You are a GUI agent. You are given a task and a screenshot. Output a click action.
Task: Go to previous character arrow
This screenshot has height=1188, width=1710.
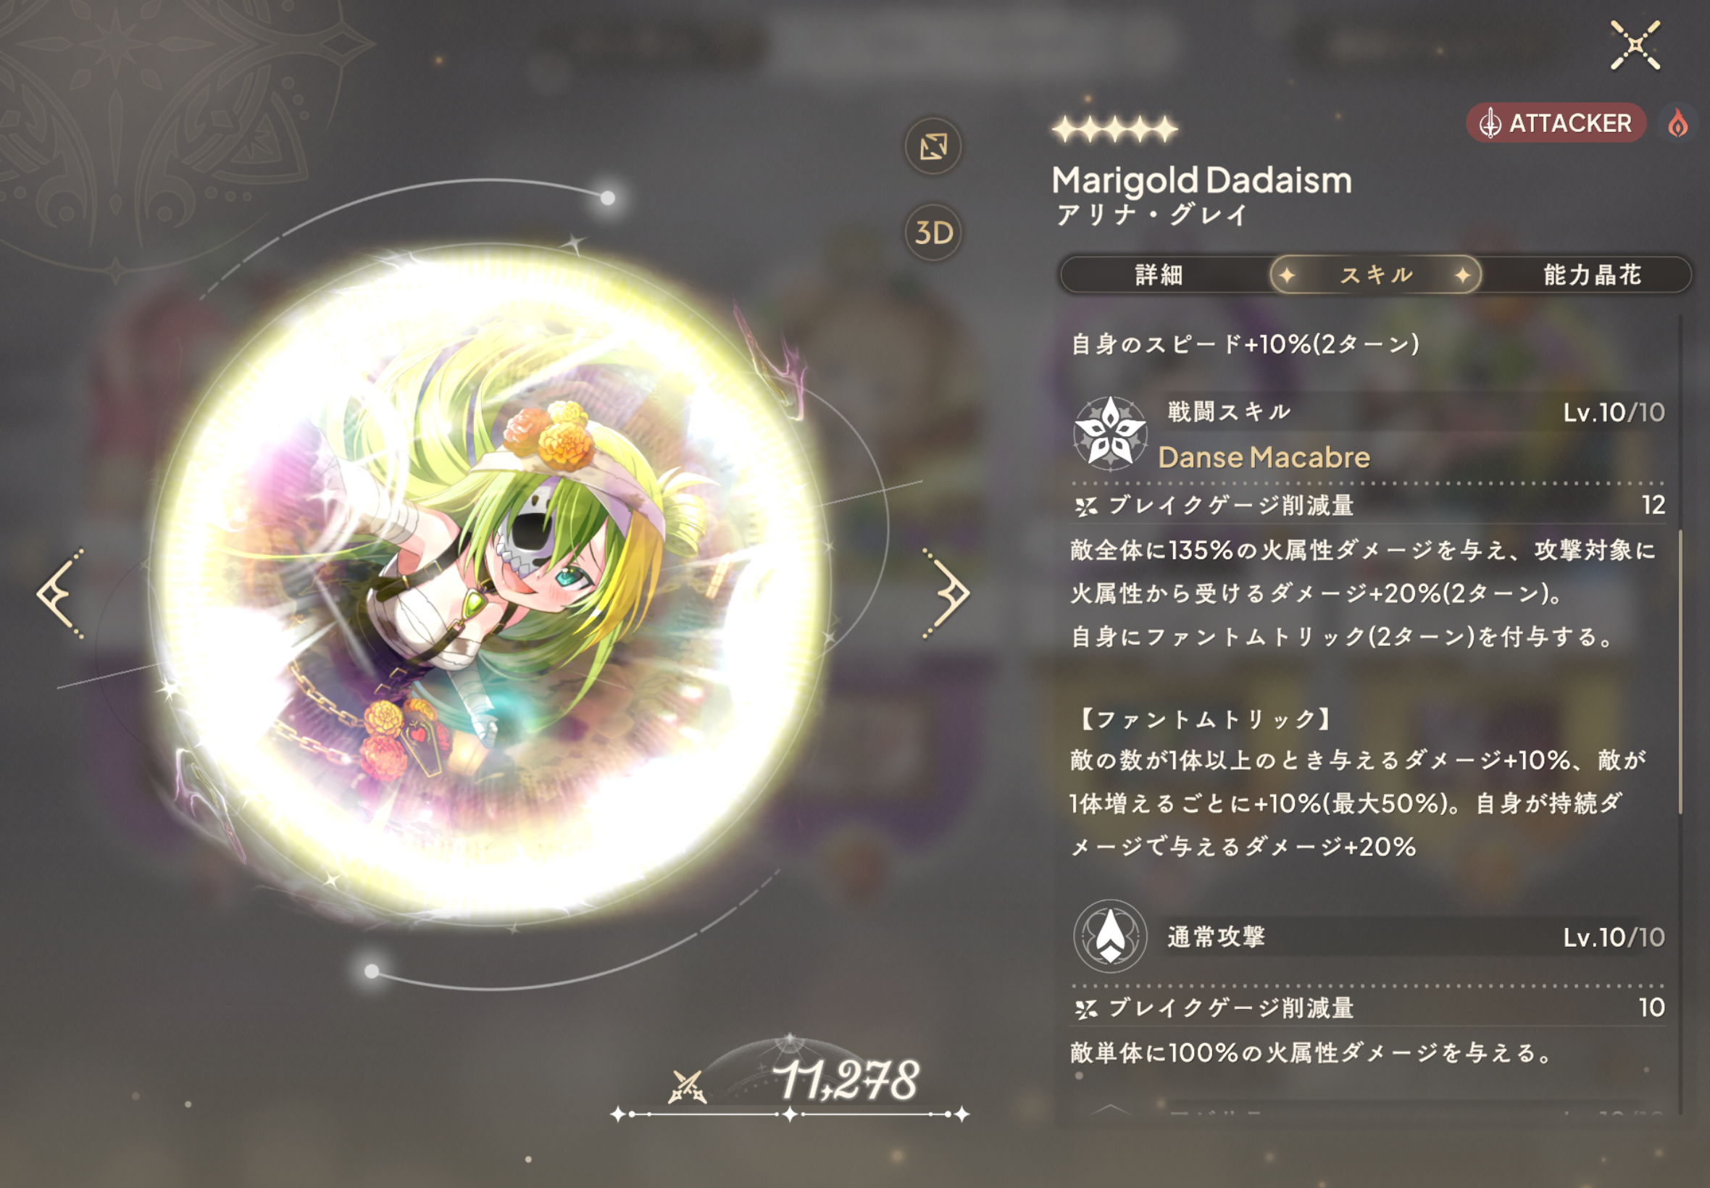61,593
